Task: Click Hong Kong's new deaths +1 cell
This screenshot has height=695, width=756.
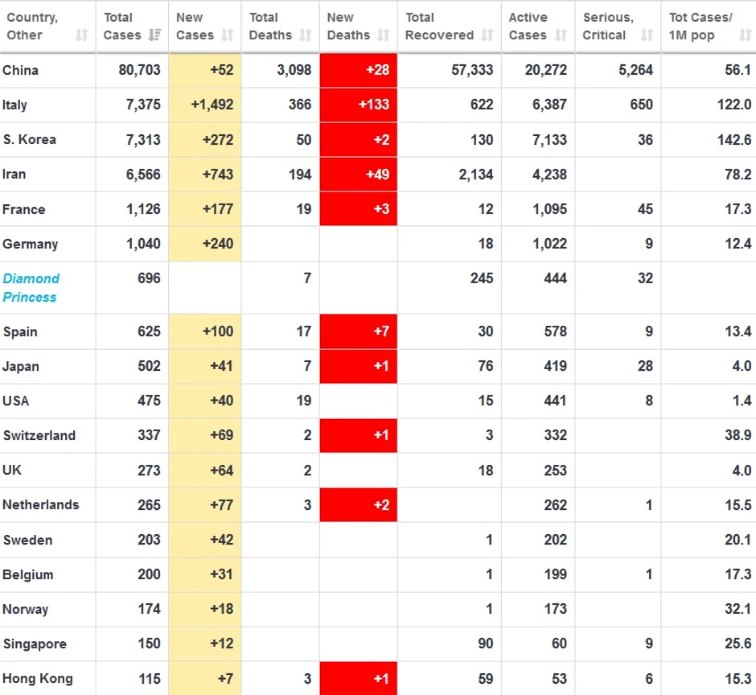Action: point(359,679)
